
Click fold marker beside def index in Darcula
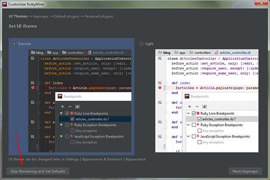(39, 83)
